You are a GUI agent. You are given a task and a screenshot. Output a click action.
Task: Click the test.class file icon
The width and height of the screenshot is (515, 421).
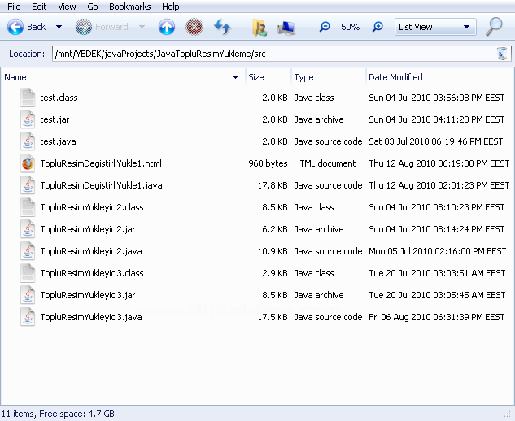tap(28, 98)
